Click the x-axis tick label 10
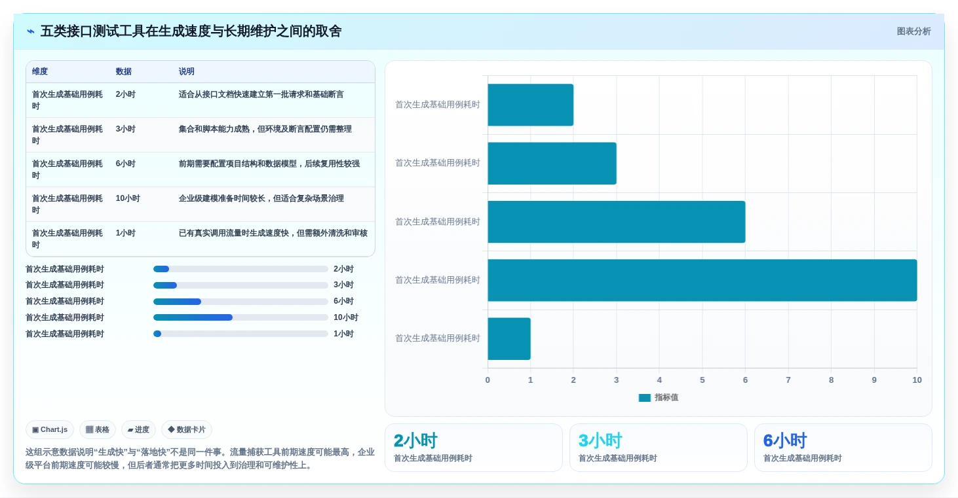This screenshot has width=958, height=498. point(917,380)
